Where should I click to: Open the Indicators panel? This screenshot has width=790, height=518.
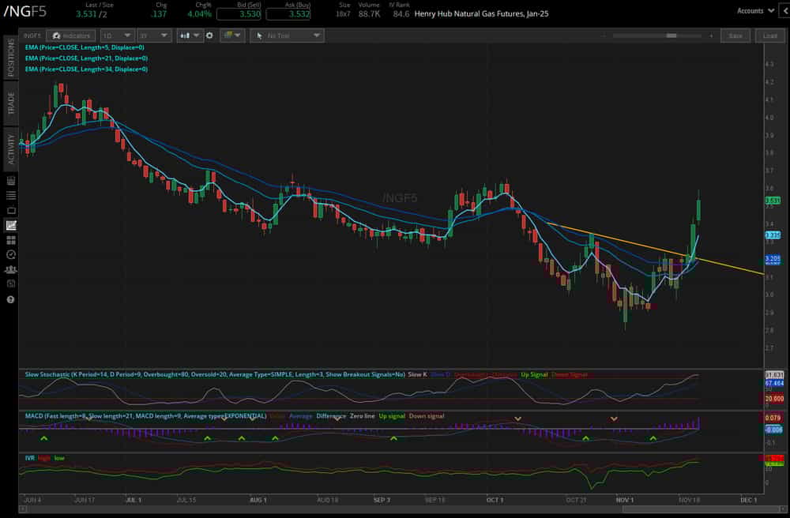pos(70,36)
